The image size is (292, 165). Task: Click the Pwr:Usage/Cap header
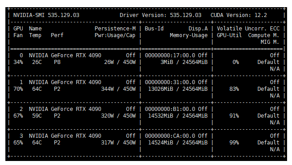coord(115,35)
